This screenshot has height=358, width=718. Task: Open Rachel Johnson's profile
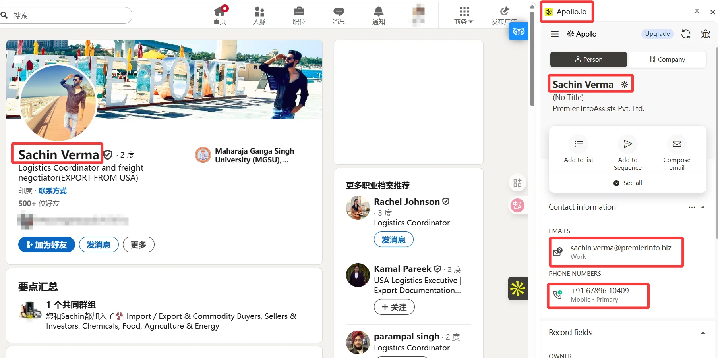pyautogui.click(x=407, y=202)
